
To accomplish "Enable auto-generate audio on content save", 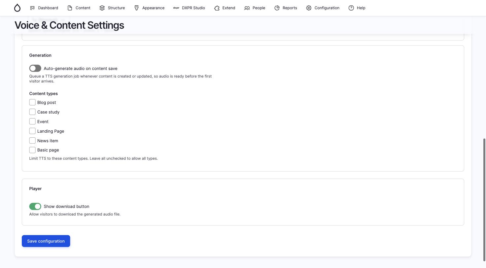I will tap(35, 68).
